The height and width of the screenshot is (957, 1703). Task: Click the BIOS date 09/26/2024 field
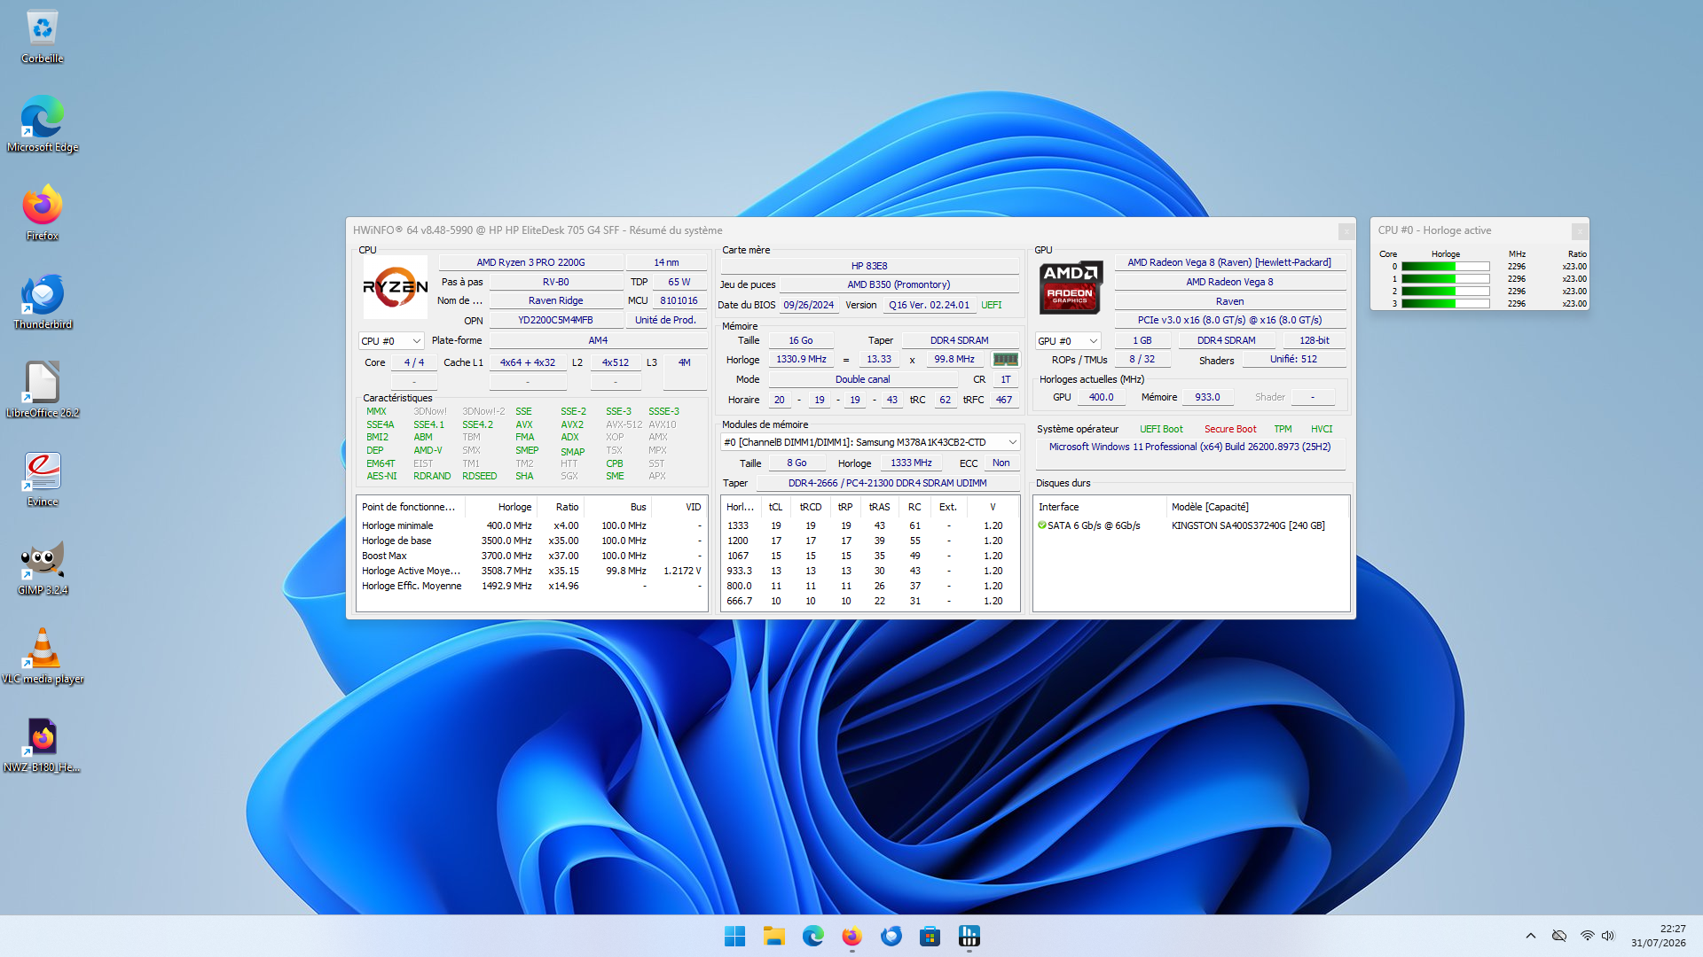(x=809, y=305)
